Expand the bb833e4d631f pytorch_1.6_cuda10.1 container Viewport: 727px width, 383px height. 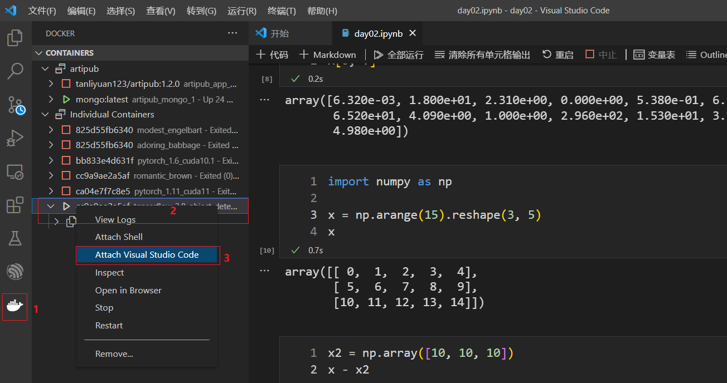click(x=51, y=160)
